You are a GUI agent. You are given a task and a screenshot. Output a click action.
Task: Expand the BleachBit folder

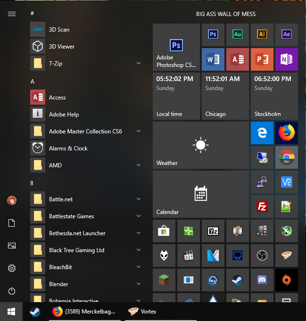(x=139, y=267)
